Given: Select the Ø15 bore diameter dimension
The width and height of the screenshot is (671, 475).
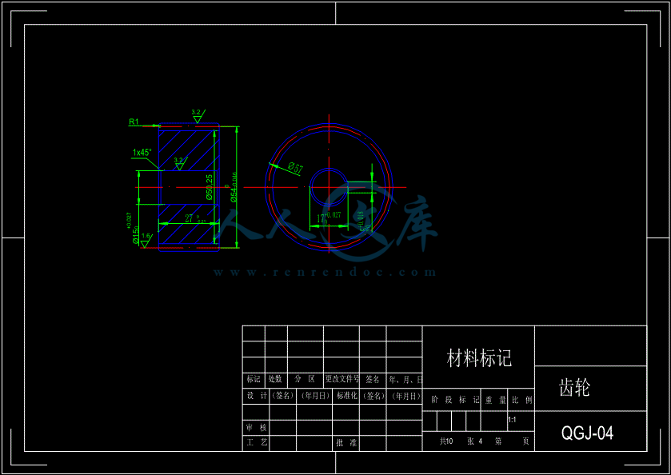Looking at the screenshot, I should (134, 229).
